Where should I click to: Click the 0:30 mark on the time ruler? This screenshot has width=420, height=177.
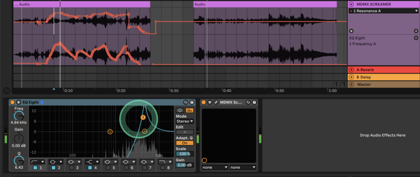point(174,91)
